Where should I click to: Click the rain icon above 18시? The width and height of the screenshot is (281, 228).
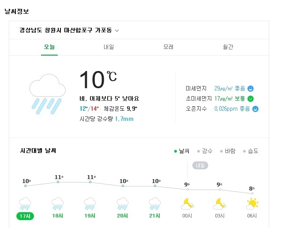pos(58,204)
